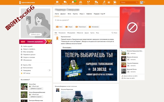
Task: Open Друзья icon in top bar
Action: click(80, 3)
